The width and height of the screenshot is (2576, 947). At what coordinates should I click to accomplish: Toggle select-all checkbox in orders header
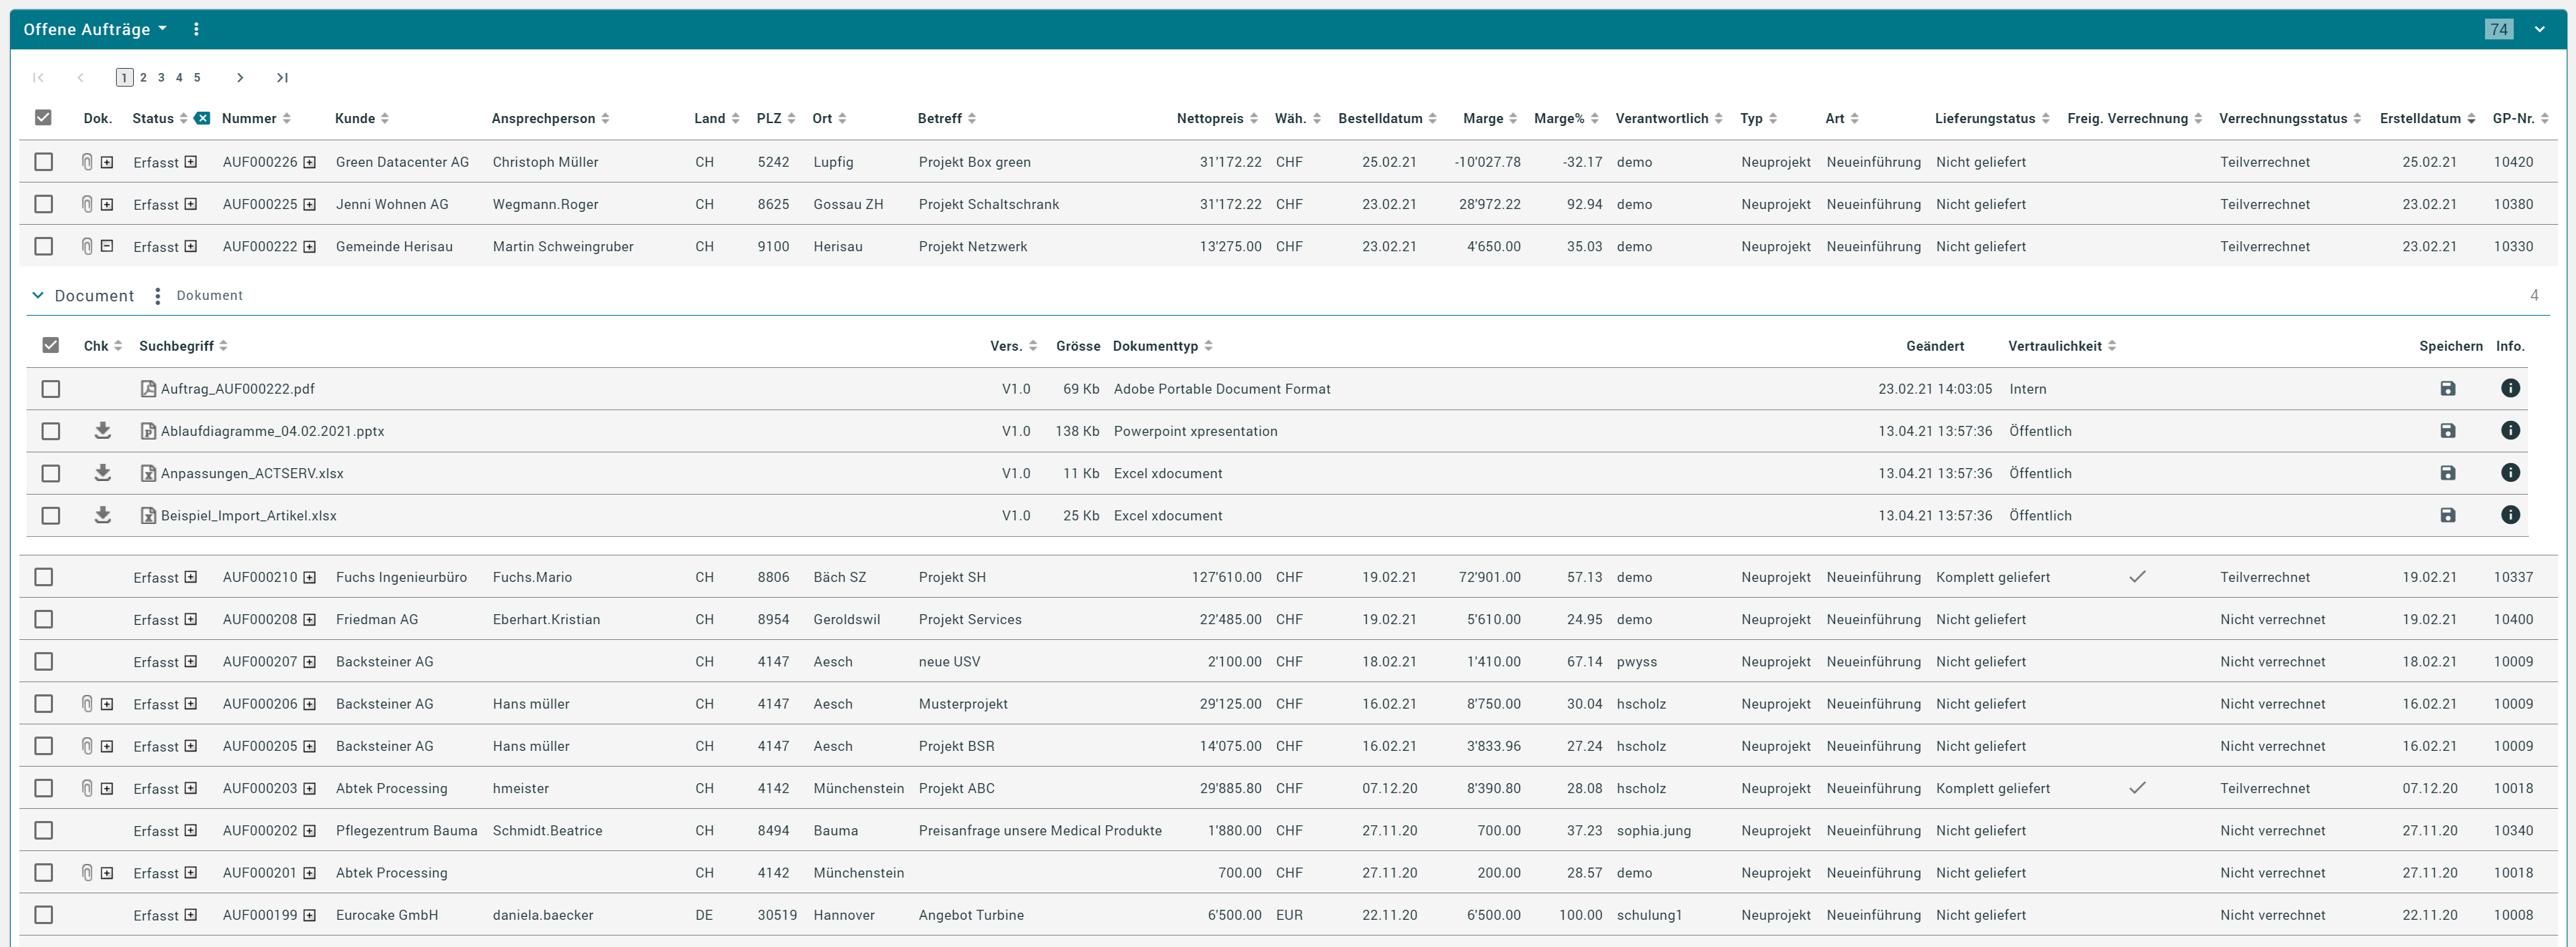click(43, 118)
